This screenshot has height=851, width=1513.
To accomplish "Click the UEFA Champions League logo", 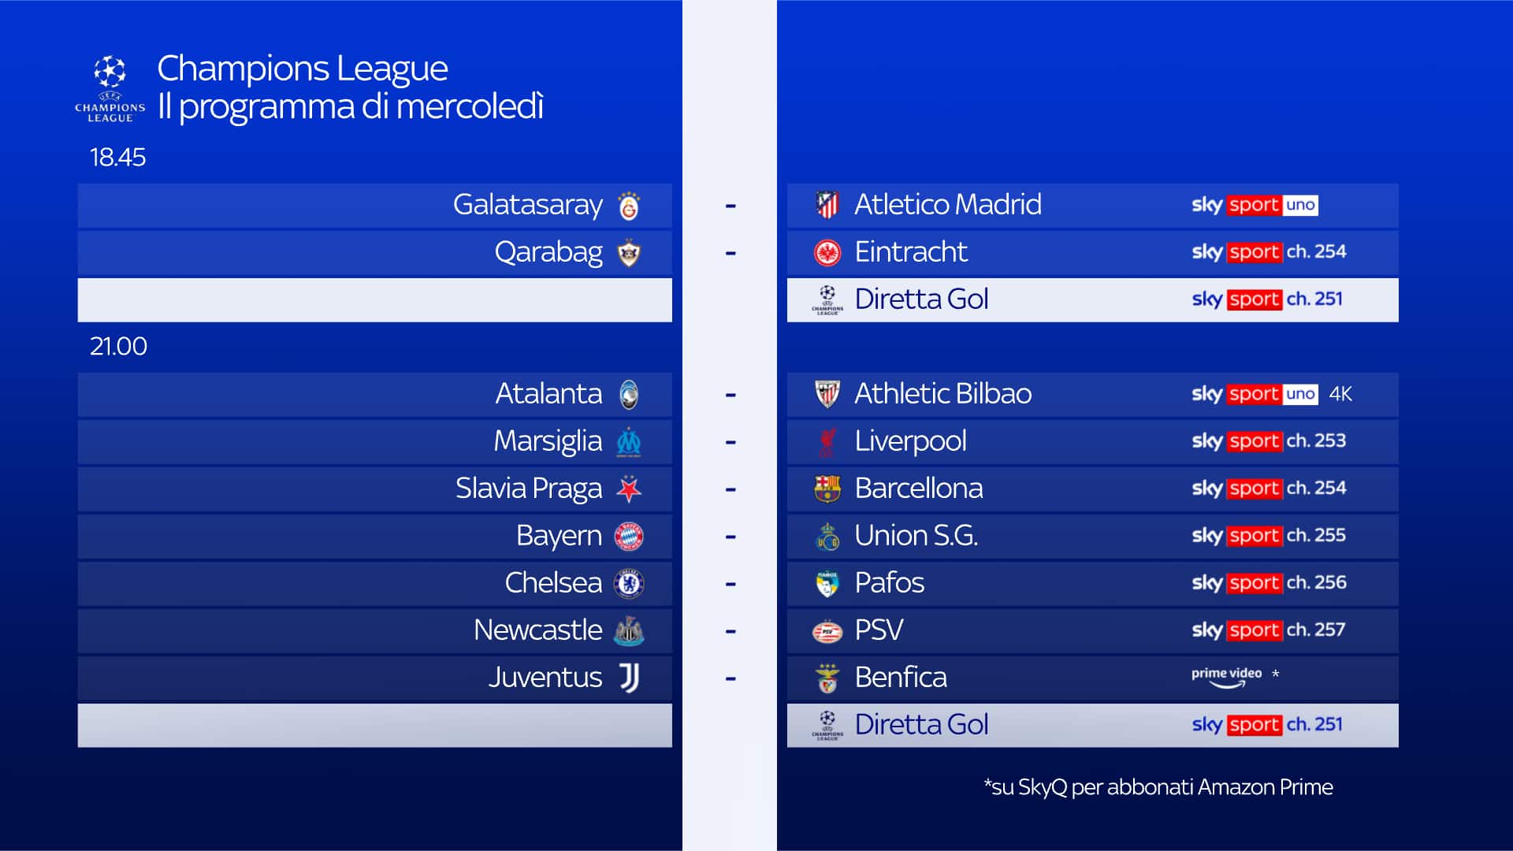I will coord(110,88).
